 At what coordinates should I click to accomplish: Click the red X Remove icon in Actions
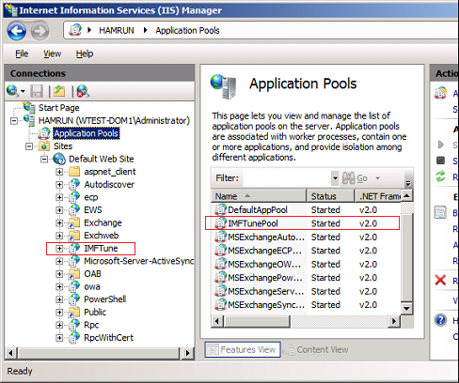(440, 280)
